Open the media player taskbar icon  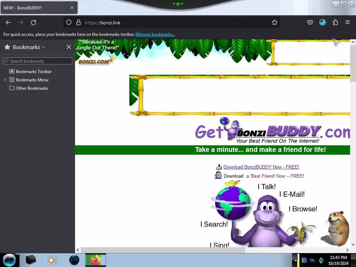(x=51, y=260)
